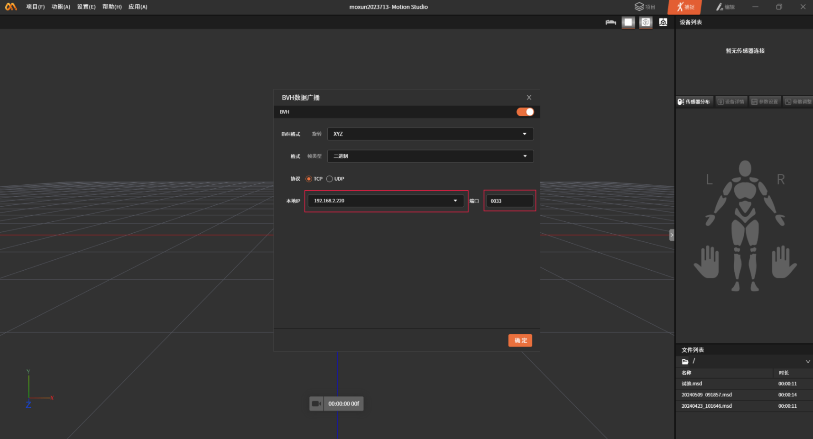Screen dimensions: 813x439
Task: Expand the local IP 192.168.2.220 dropdown
Action: (x=386, y=201)
